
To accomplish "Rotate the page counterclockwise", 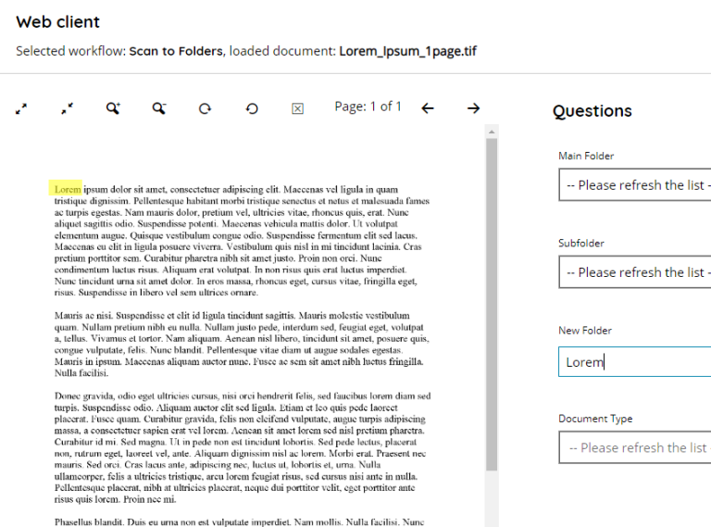I will pyautogui.click(x=252, y=108).
